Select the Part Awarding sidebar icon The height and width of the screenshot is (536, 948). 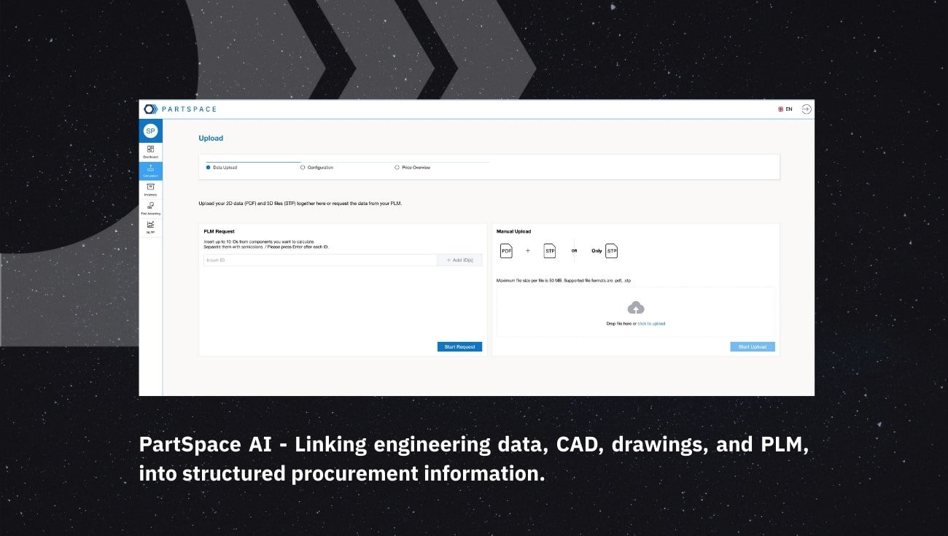tap(150, 209)
